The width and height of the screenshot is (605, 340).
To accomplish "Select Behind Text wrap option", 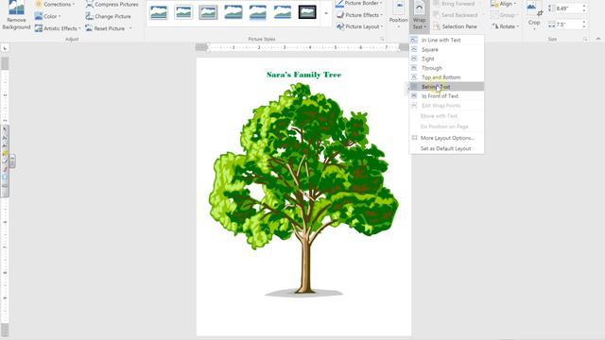I will point(446,87).
